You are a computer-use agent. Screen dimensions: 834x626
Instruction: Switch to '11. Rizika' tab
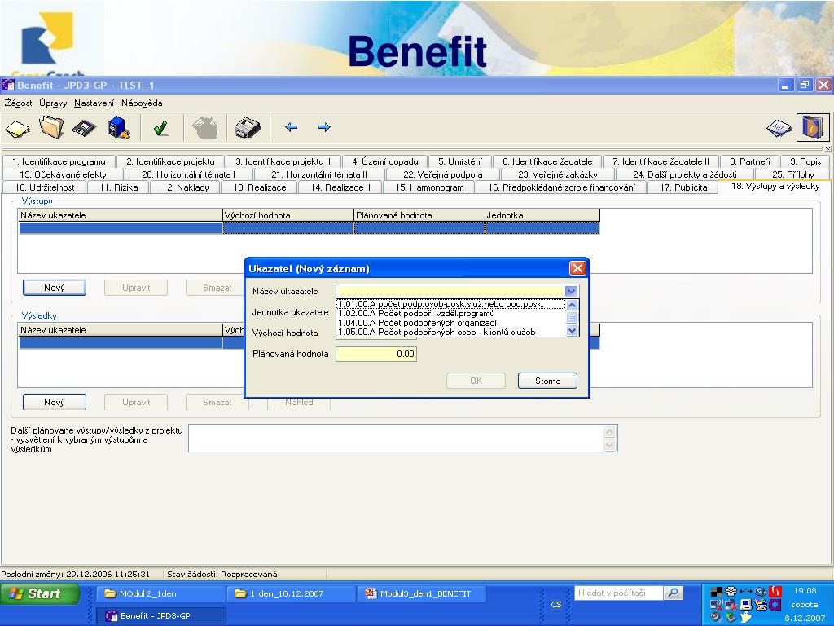click(x=119, y=187)
